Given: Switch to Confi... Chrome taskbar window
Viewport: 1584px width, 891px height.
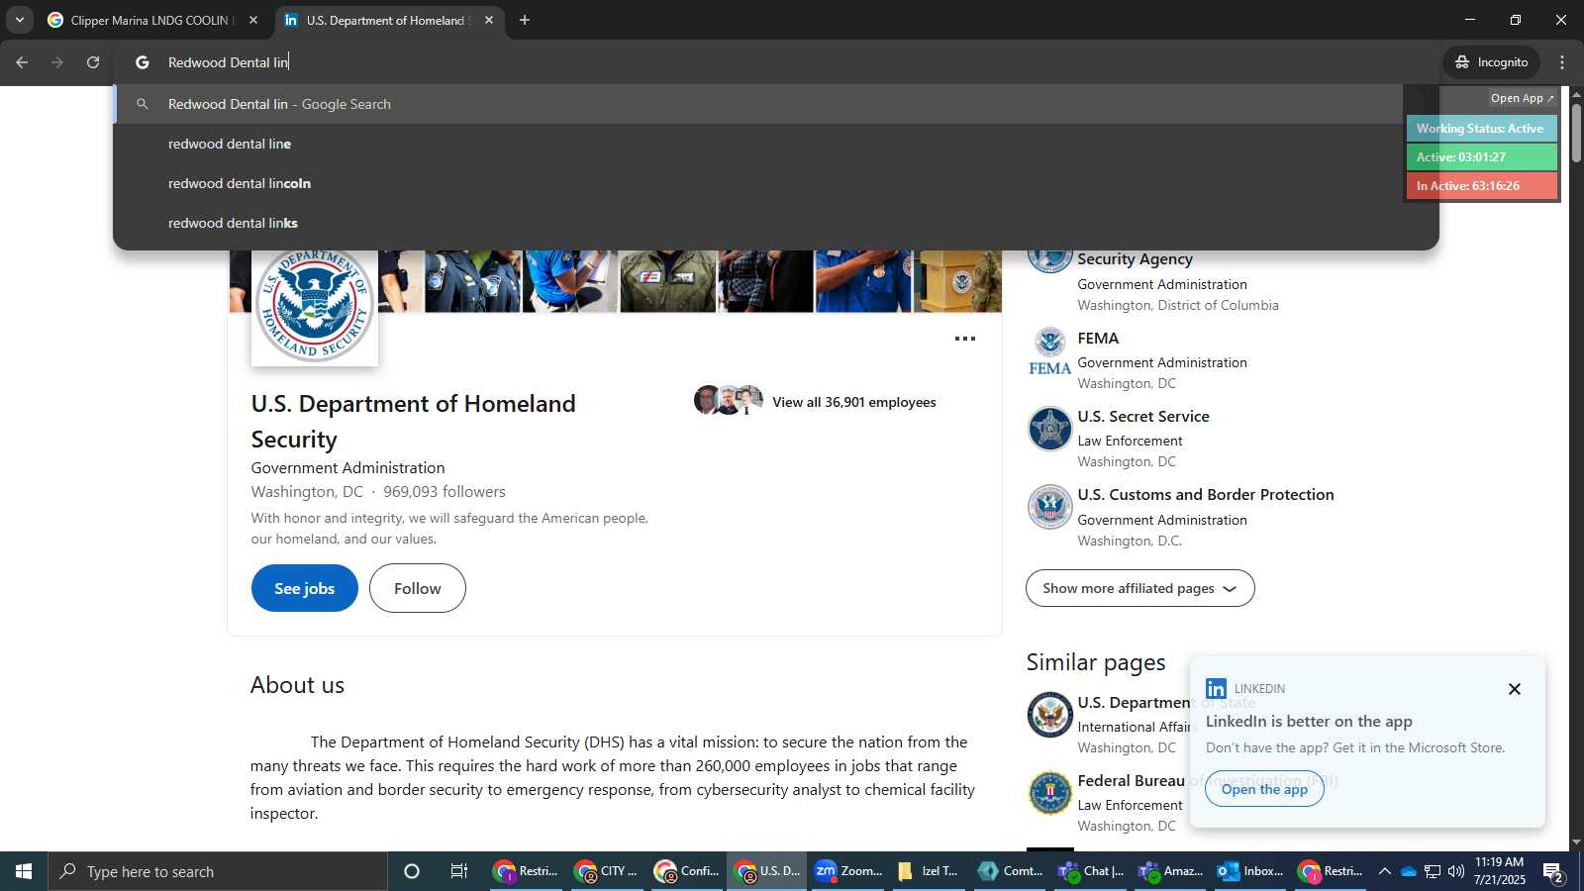Looking at the screenshot, I should pos(686,871).
